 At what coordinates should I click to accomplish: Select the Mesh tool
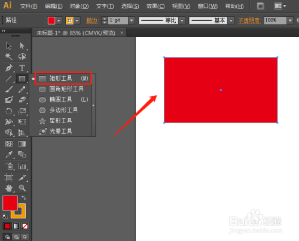[8, 144]
